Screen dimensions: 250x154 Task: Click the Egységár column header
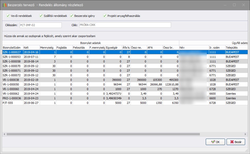(113, 48)
